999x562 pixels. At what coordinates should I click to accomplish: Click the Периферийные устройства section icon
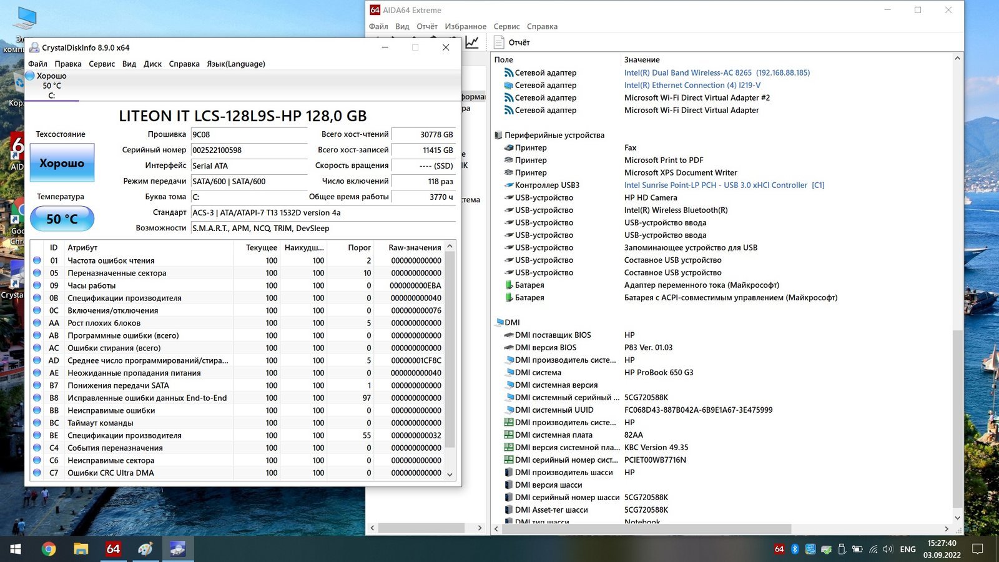(498, 135)
